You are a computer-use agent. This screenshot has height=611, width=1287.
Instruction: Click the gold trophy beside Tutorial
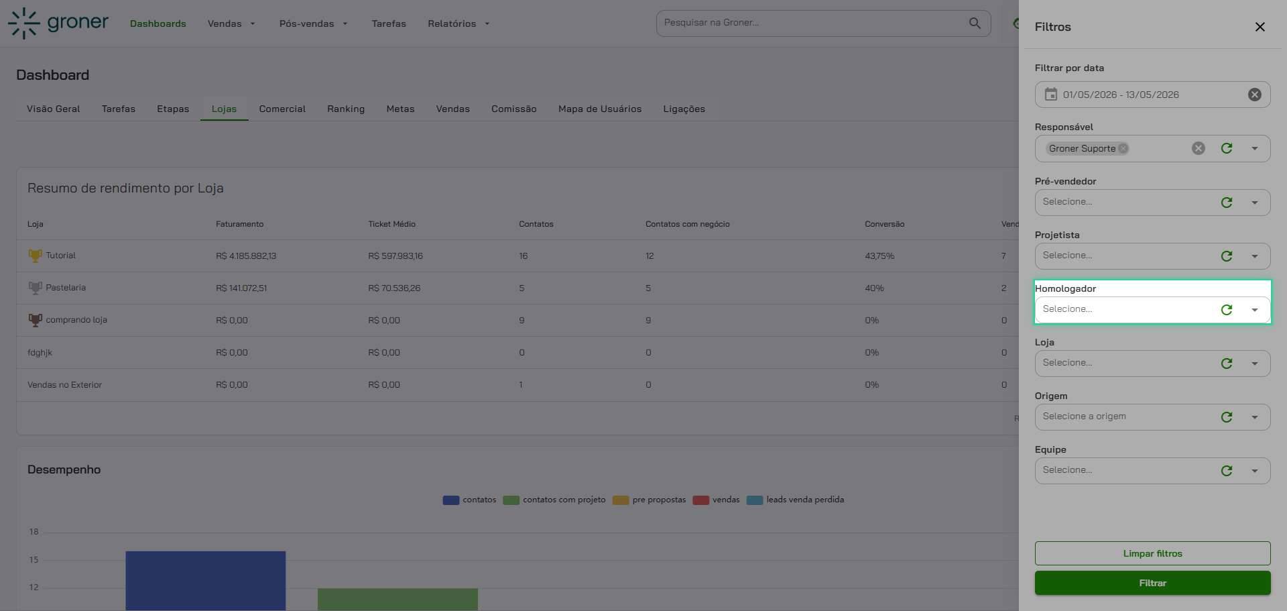pyautogui.click(x=35, y=256)
